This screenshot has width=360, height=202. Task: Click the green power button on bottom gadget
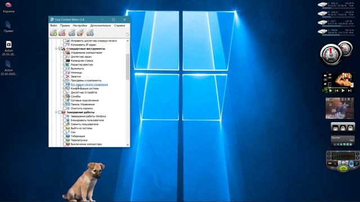pyautogui.click(x=343, y=168)
